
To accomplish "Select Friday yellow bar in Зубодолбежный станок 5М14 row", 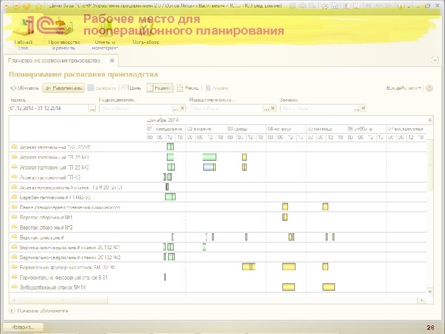I will tap(329, 287).
